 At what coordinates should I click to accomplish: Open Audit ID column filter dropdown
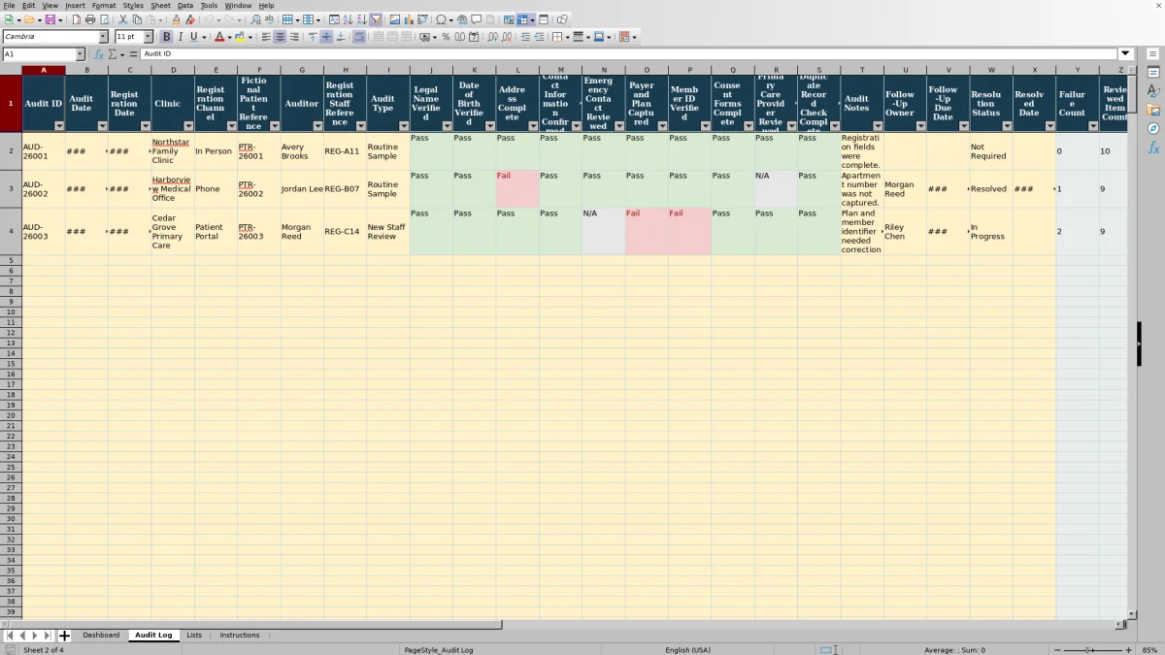(x=59, y=126)
